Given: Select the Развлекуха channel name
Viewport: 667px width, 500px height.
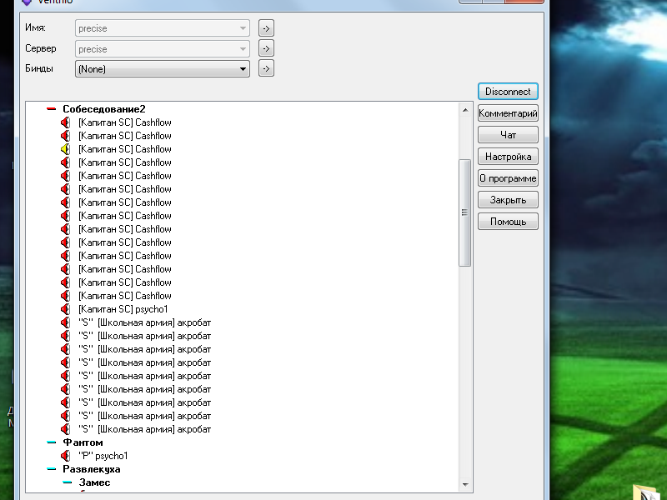Looking at the screenshot, I should tap(92, 469).
